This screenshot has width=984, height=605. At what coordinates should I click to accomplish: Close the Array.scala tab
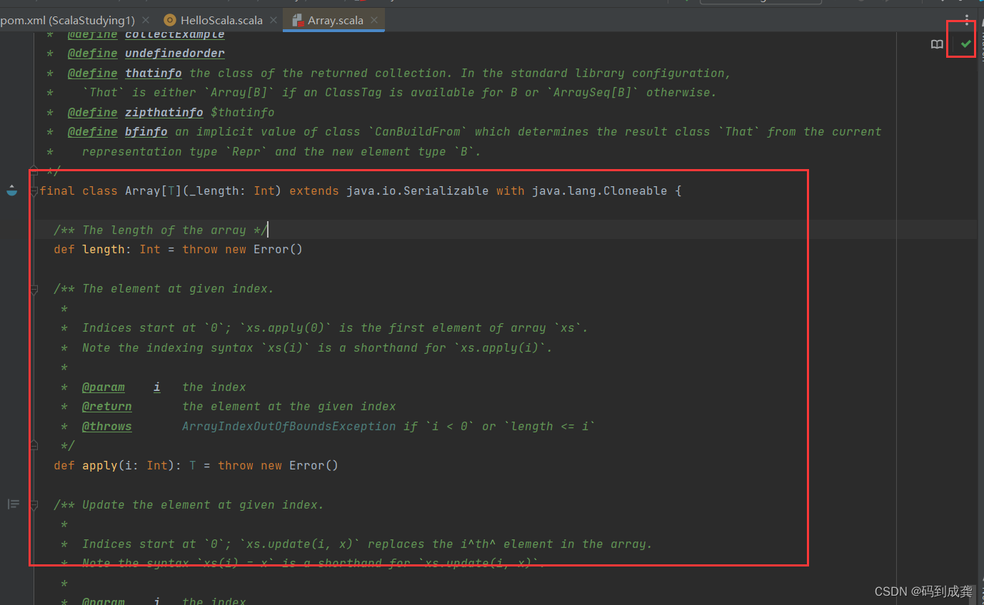[375, 21]
